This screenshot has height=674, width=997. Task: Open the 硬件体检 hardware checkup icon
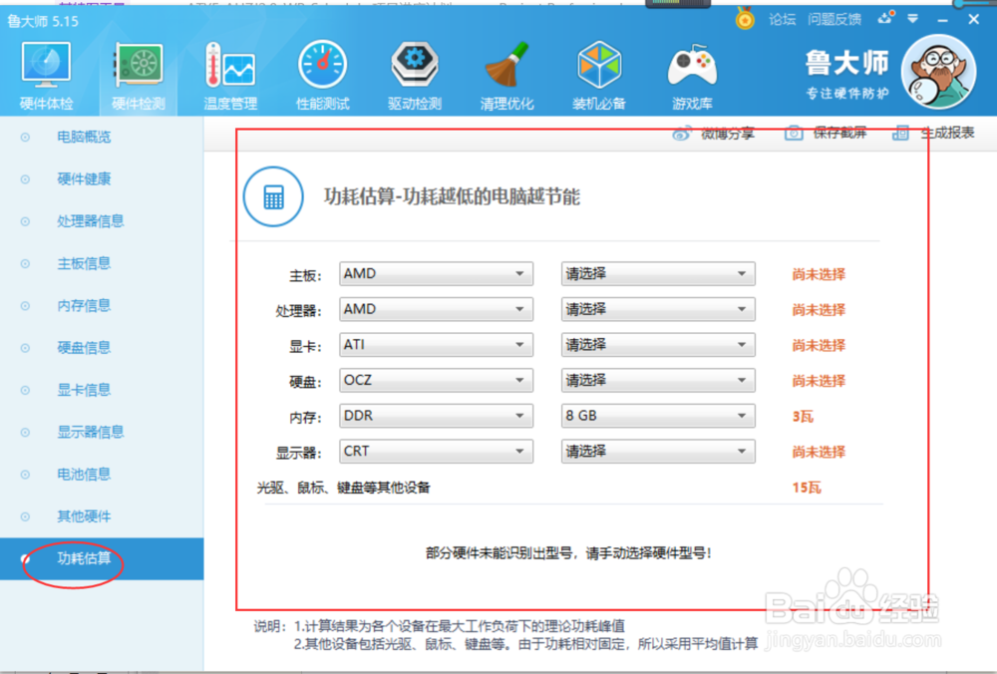pos(46,65)
